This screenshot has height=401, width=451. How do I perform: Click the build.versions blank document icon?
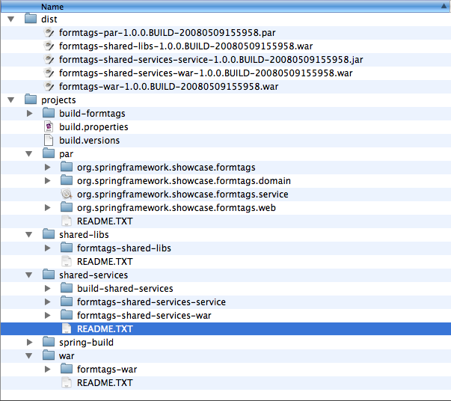(x=49, y=140)
